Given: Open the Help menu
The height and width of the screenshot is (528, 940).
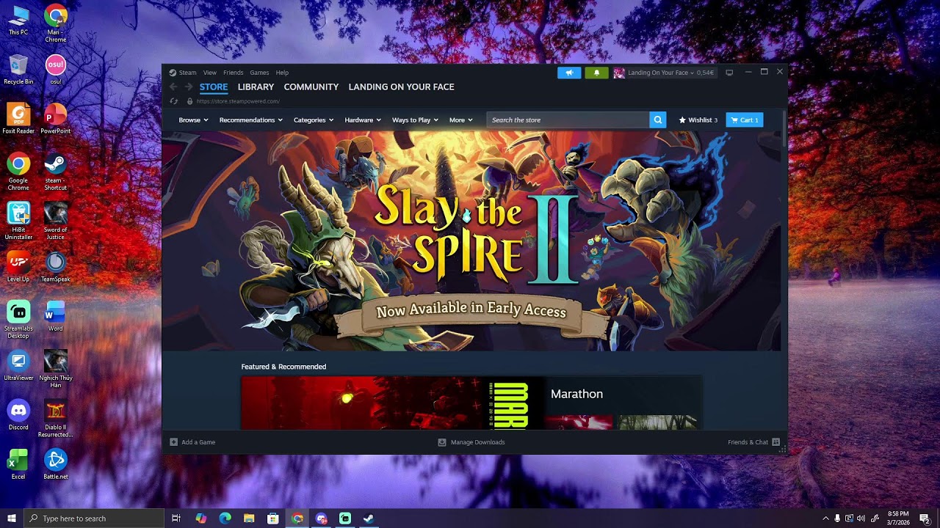Looking at the screenshot, I should click(x=282, y=73).
